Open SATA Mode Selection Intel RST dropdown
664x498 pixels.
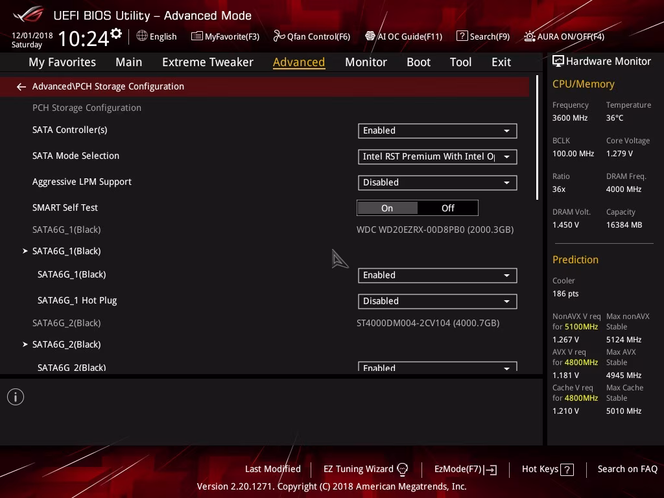point(438,157)
